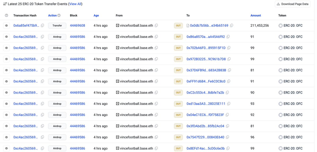
Task: Copy To address 0x37D6FB9d...683A2B83B
Action: point(229,70)
